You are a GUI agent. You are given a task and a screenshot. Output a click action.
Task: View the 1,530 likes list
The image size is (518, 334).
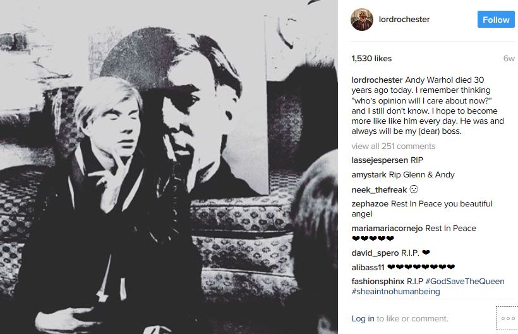pos(371,59)
